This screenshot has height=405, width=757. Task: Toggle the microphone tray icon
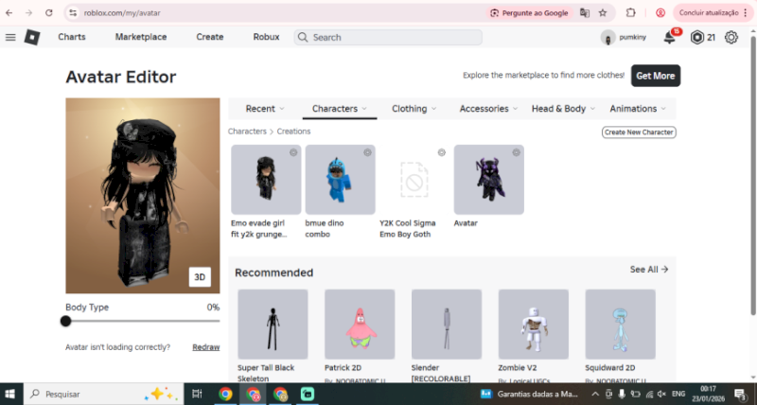(622, 394)
